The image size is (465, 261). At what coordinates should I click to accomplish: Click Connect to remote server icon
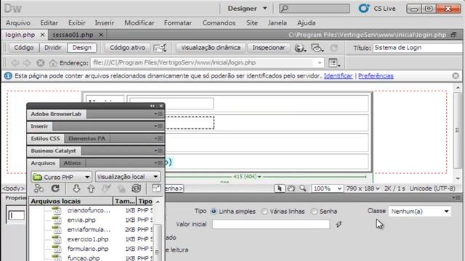[x=39, y=188]
